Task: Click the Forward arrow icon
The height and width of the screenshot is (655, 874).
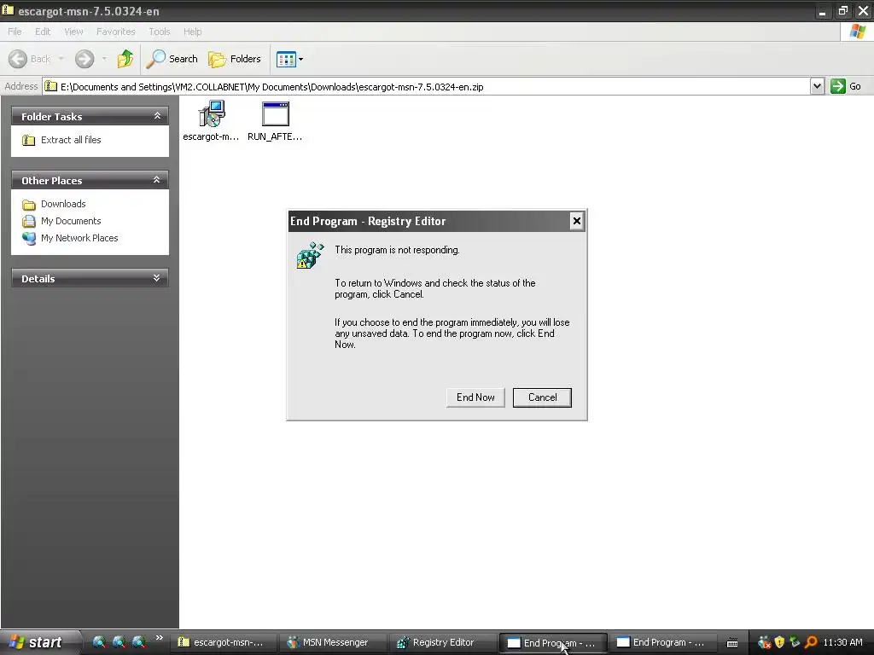Action: click(x=84, y=59)
